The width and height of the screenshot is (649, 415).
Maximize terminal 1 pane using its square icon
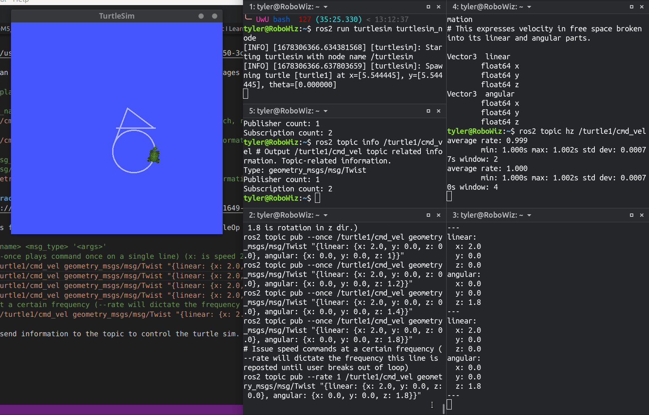428,7
